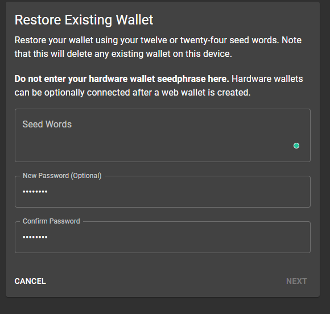This screenshot has height=314, width=330.
Task: Click the empty lower-left area of the Seed Words box
Action: 52,150
